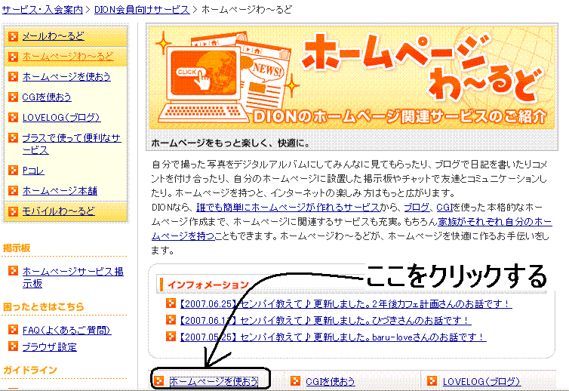
Task: Click orange bullet icon beside モバイルわ〜るど
Action: click(x=14, y=211)
